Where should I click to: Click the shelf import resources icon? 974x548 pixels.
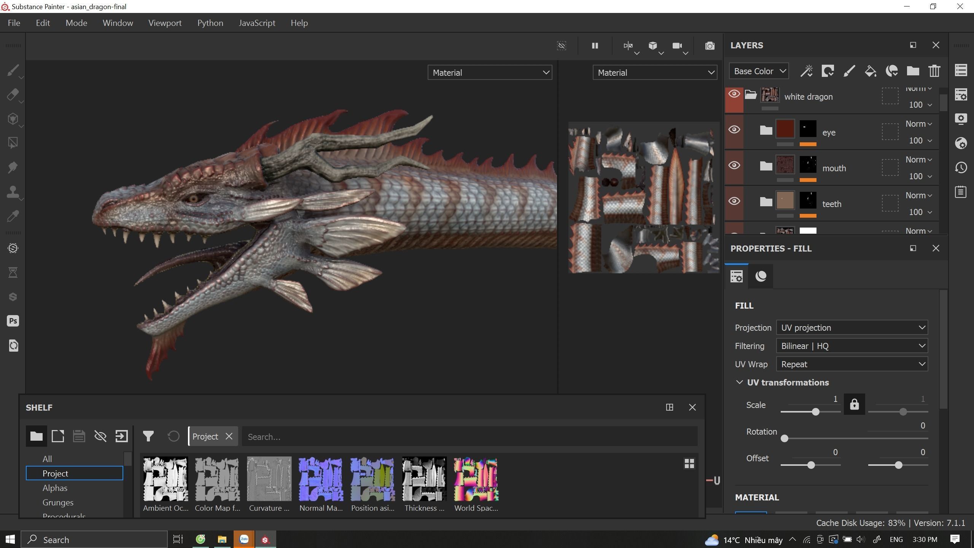pyautogui.click(x=122, y=436)
